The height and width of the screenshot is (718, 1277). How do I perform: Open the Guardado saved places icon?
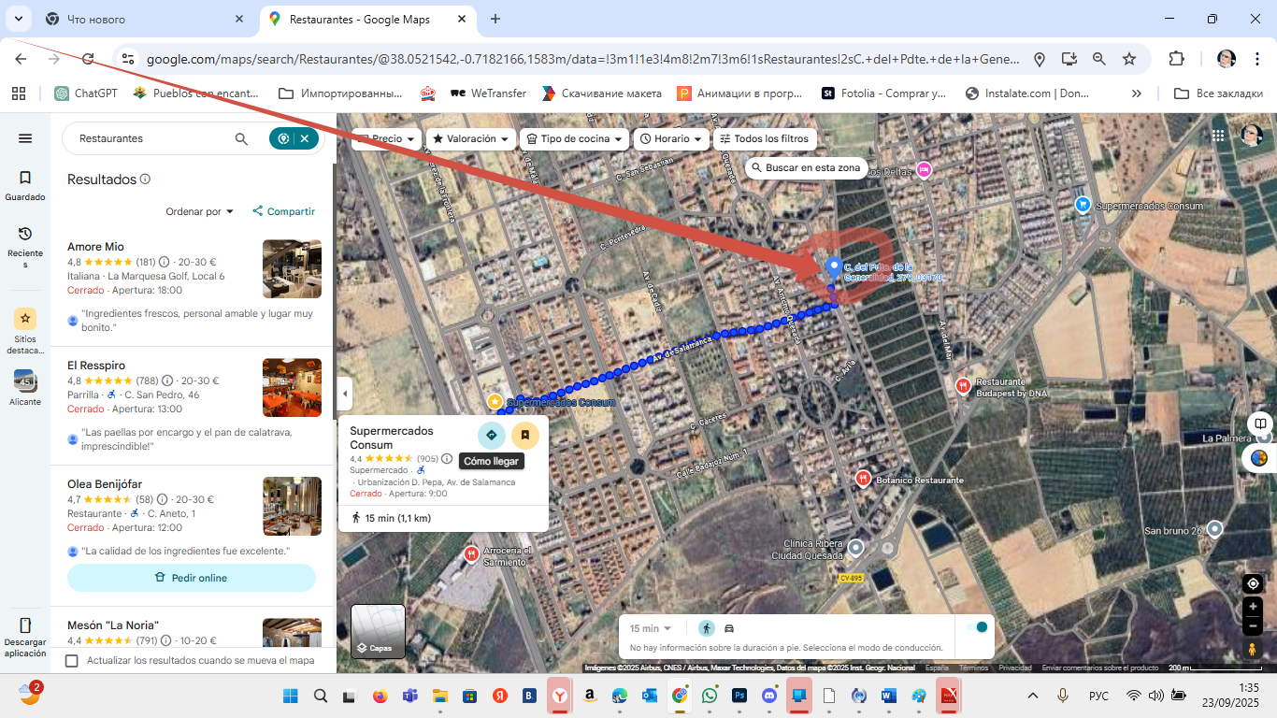25,178
